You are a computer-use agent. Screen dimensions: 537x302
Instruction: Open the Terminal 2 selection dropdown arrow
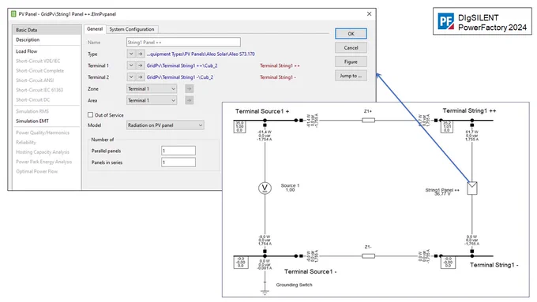pos(131,77)
